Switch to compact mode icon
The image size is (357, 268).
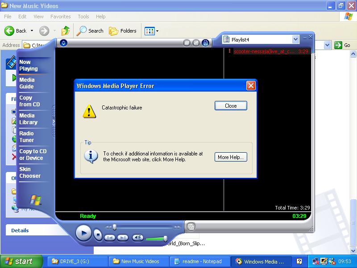191,226
